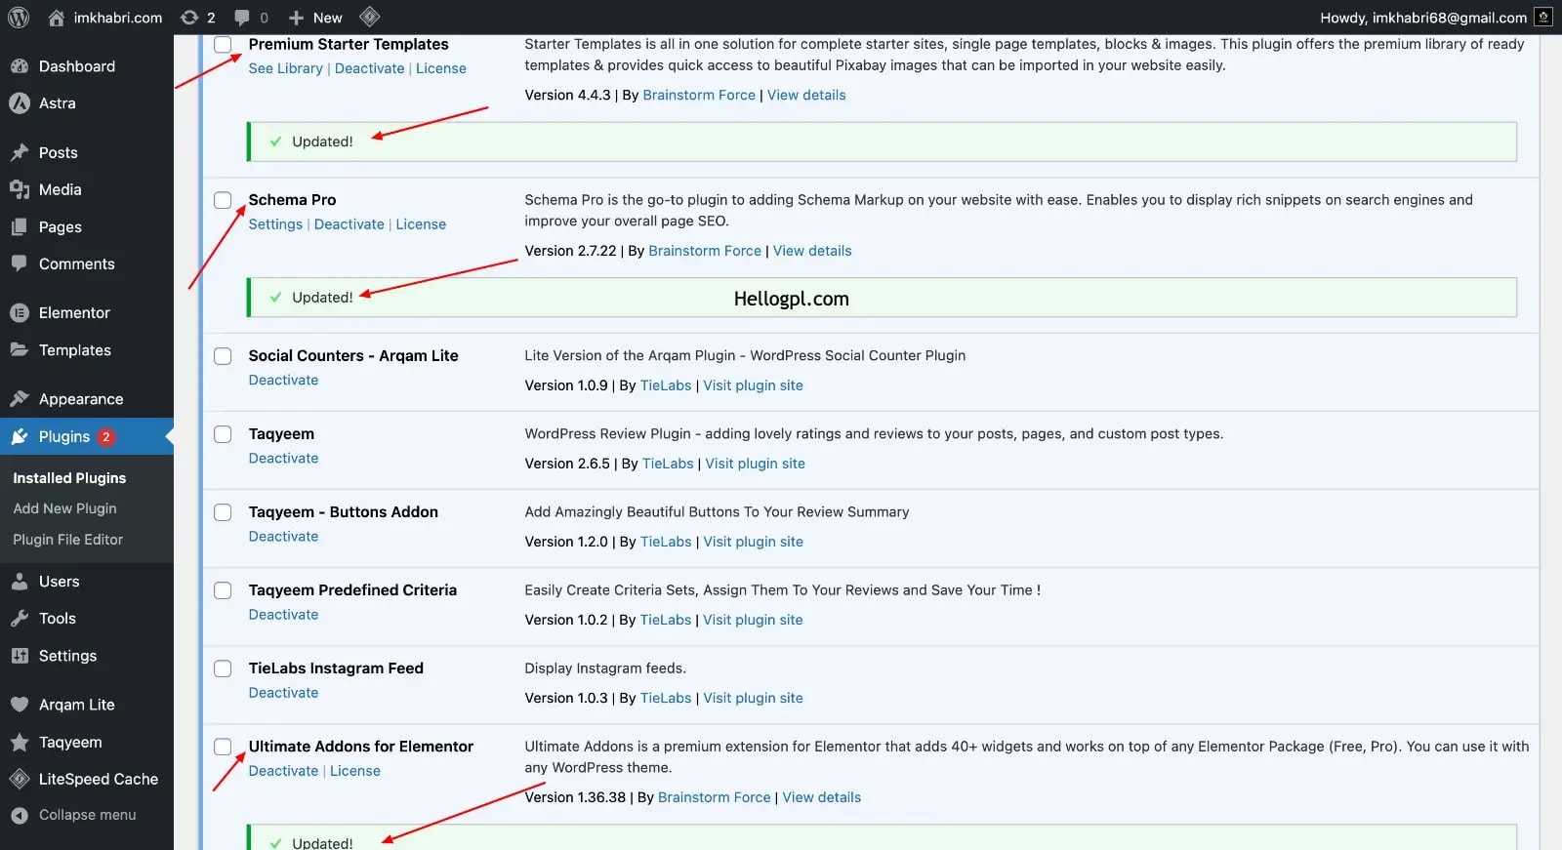
Task: Check the Schema Pro checkbox
Action: coord(223,200)
